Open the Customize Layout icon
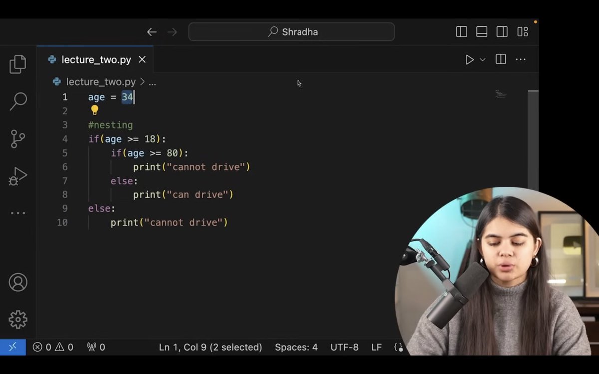This screenshot has height=374, width=599. tap(523, 32)
